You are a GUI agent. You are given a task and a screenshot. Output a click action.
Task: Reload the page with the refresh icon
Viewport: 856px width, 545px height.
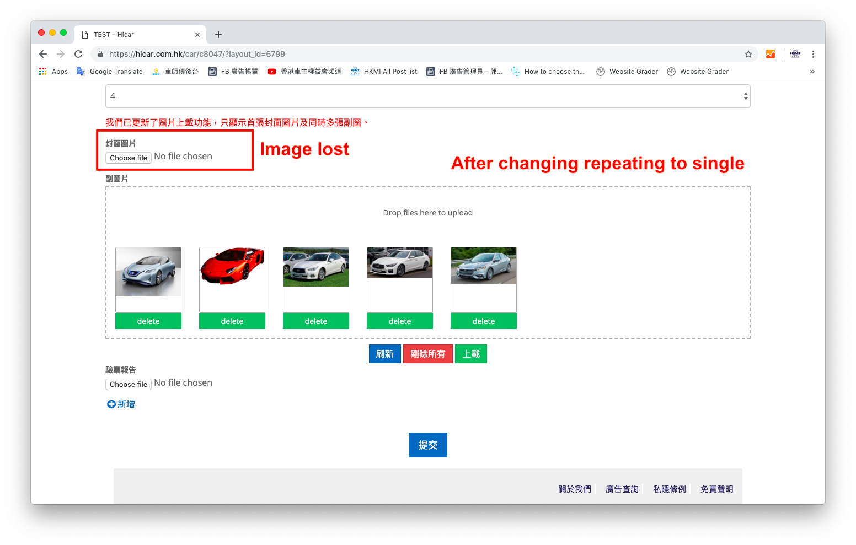[78, 54]
